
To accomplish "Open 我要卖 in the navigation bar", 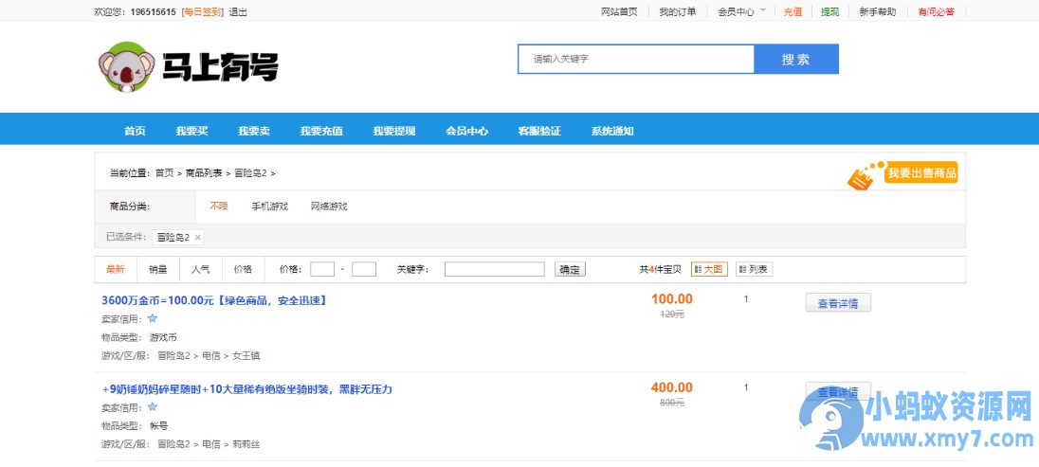I will [254, 131].
